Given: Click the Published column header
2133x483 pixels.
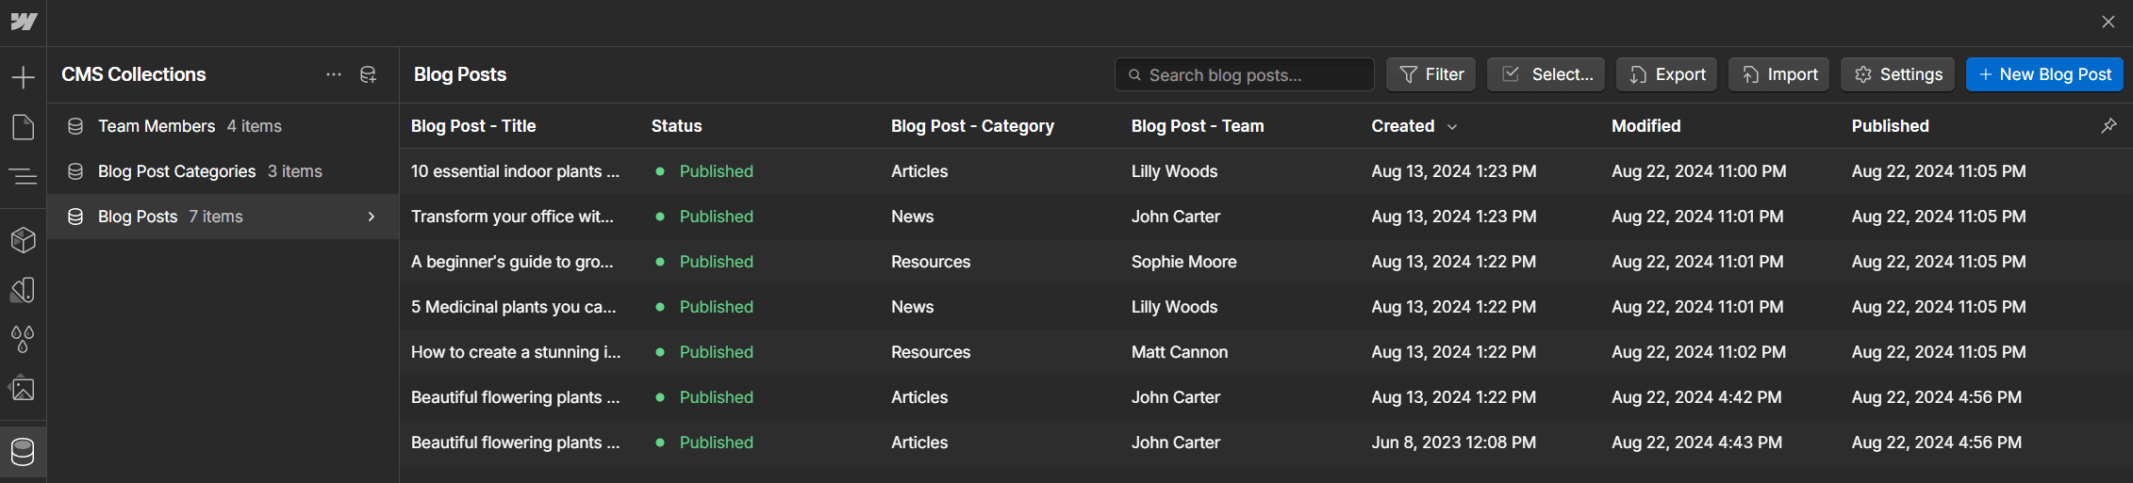Looking at the screenshot, I should point(1891,126).
